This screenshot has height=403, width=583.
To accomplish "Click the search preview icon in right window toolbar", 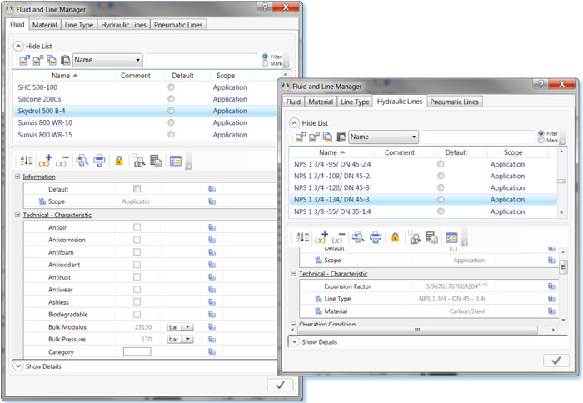I will [415, 237].
